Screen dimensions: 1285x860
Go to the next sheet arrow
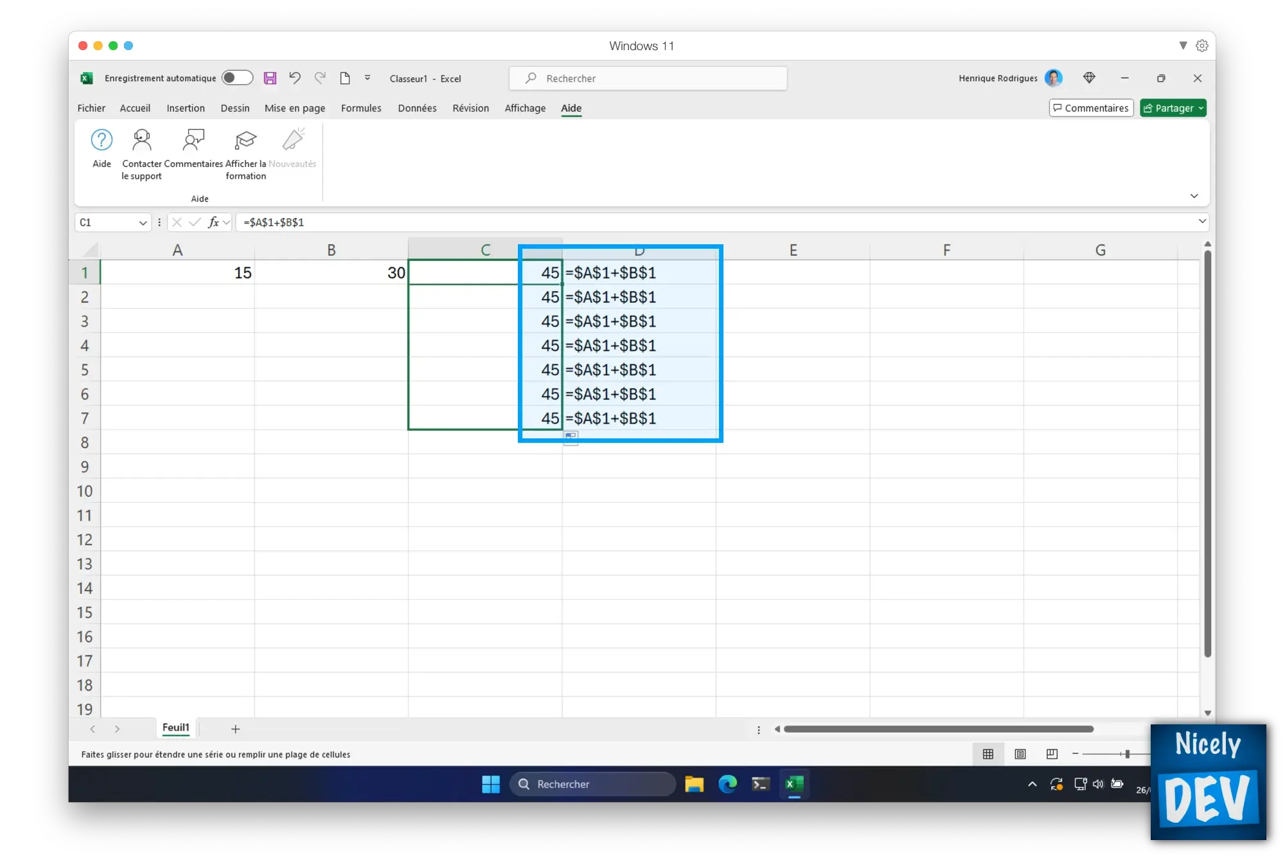pos(117,729)
